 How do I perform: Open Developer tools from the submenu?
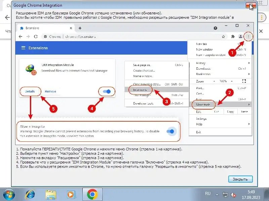(157, 104)
